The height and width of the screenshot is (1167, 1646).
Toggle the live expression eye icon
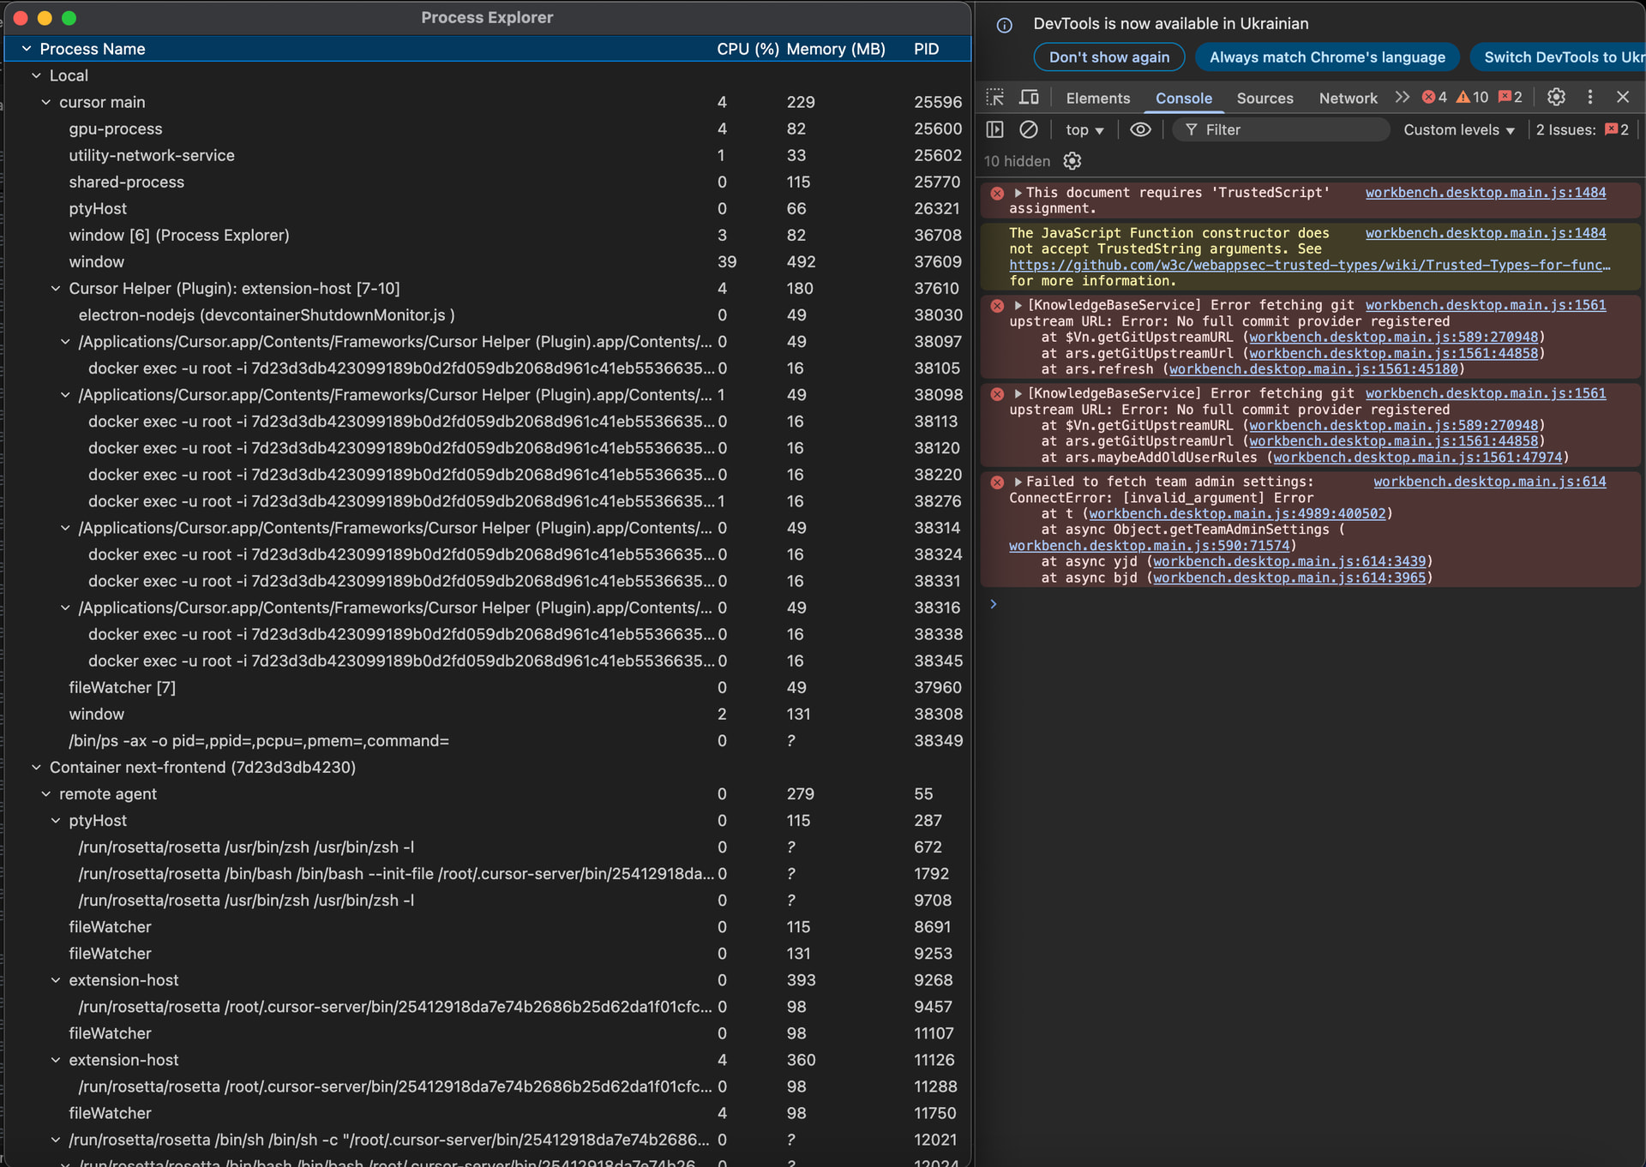coord(1139,129)
